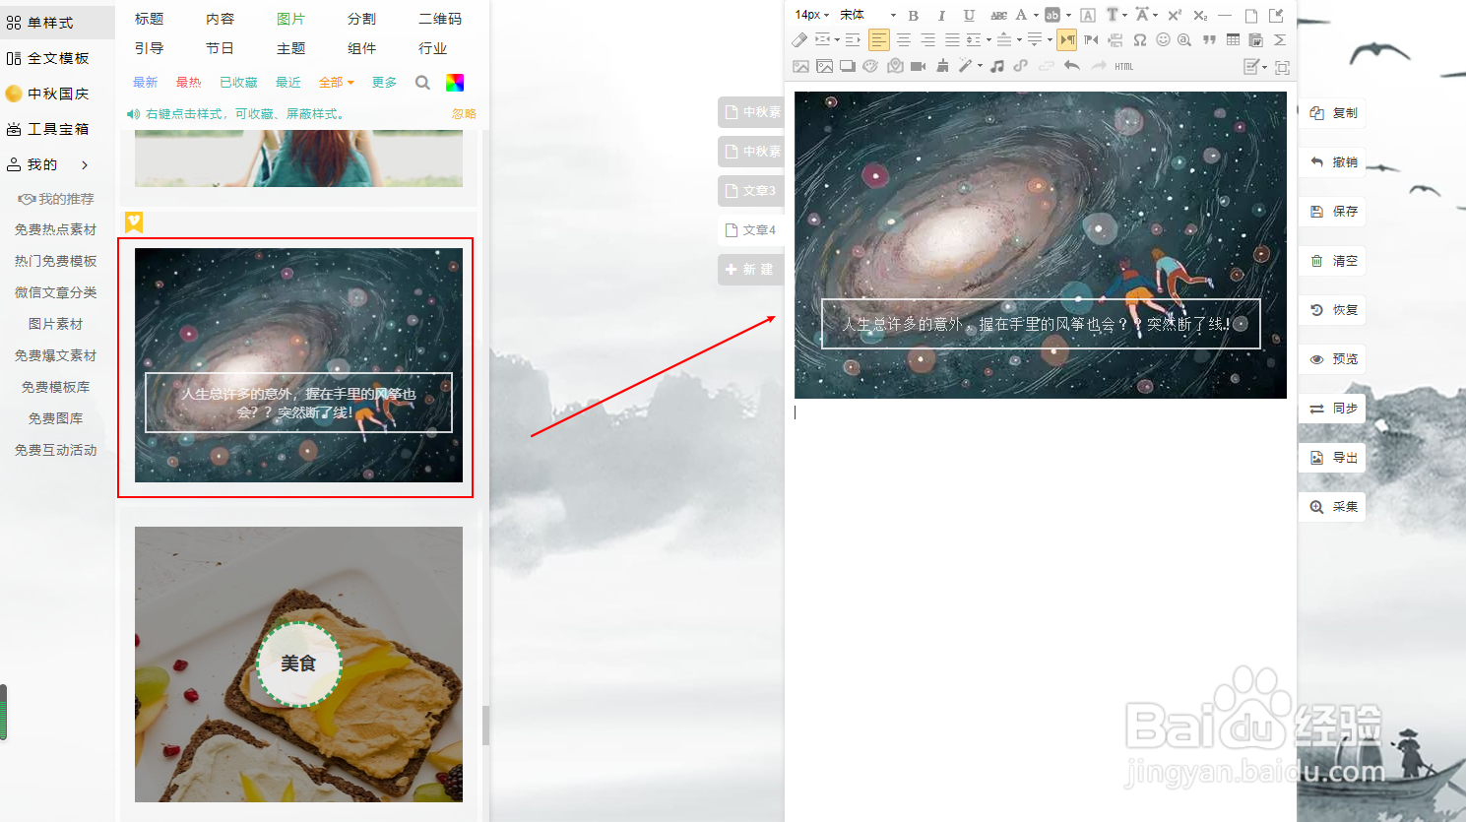Screen dimensions: 1466x822
Task: Insert video with camera icon
Action: tap(918, 66)
